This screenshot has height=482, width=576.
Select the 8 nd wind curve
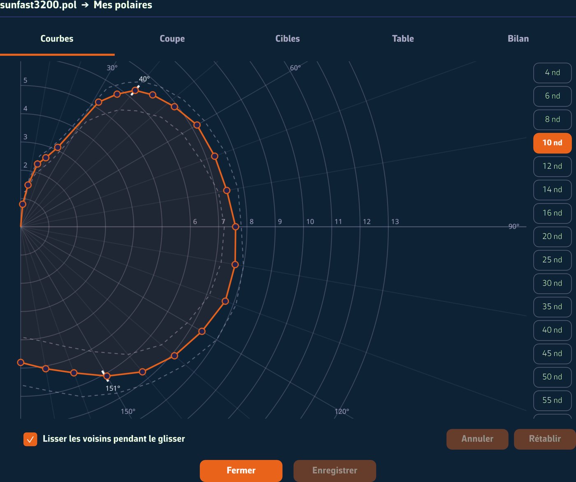pyautogui.click(x=553, y=120)
